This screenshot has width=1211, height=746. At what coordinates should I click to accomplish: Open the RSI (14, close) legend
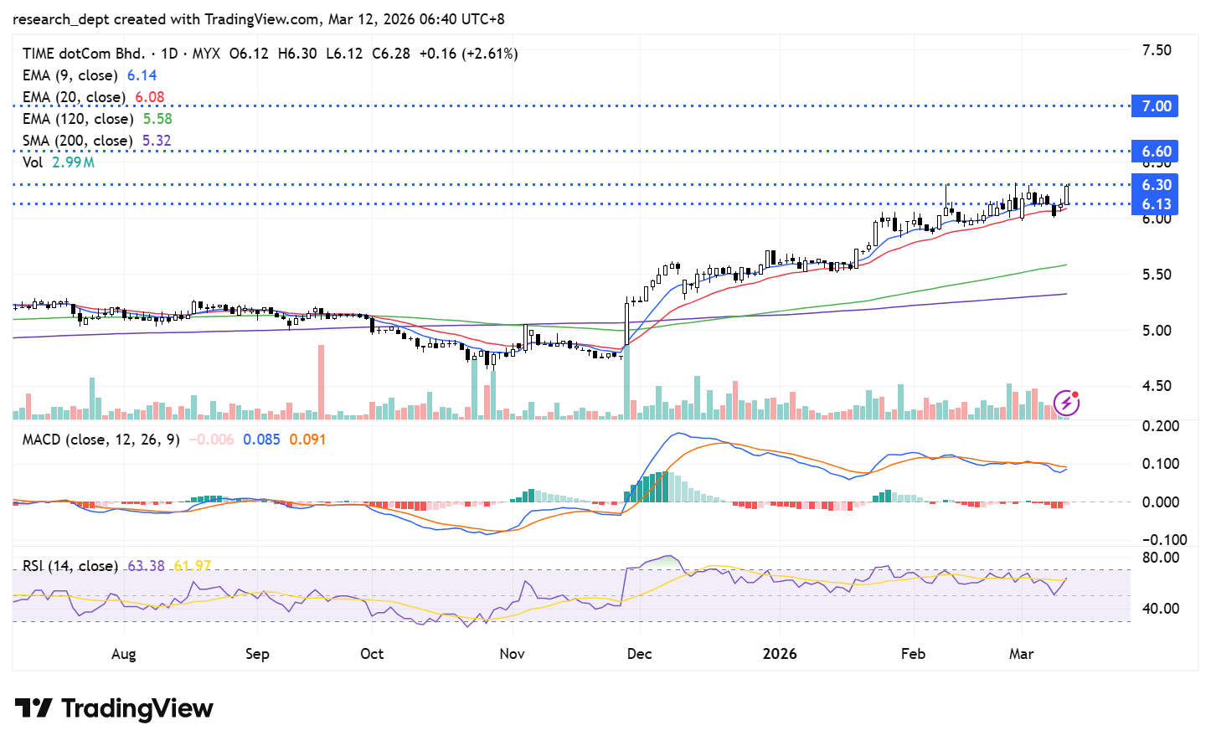click(x=70, y=566)
